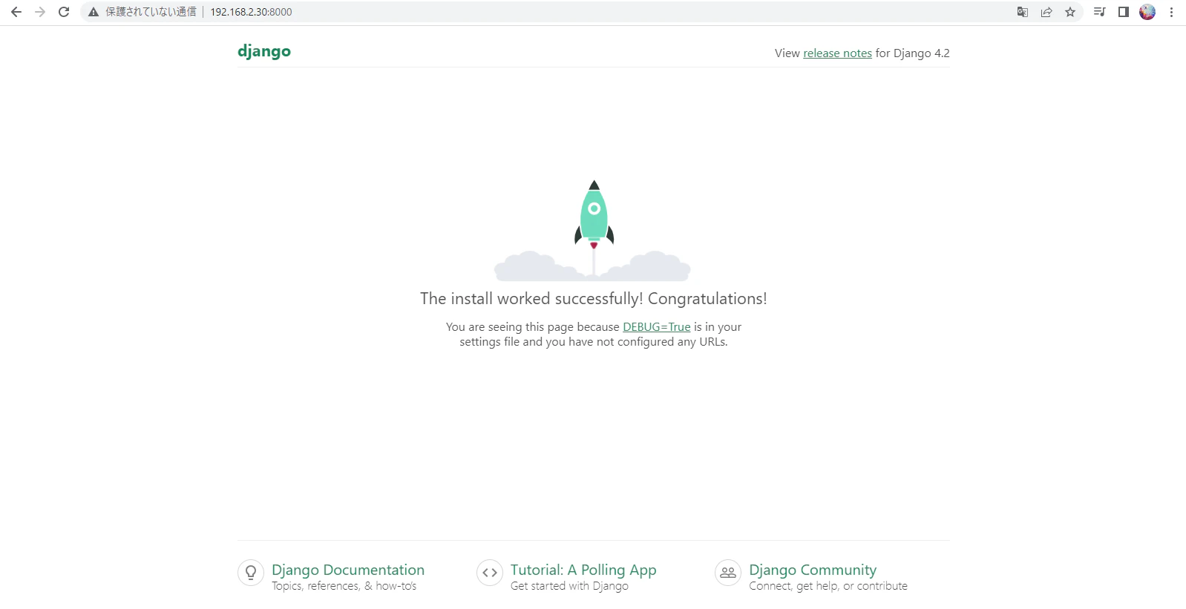Open the Google Translate page icon
Image resolution: width=1186 pixels, height=609 pixels.
point(1023,12)
